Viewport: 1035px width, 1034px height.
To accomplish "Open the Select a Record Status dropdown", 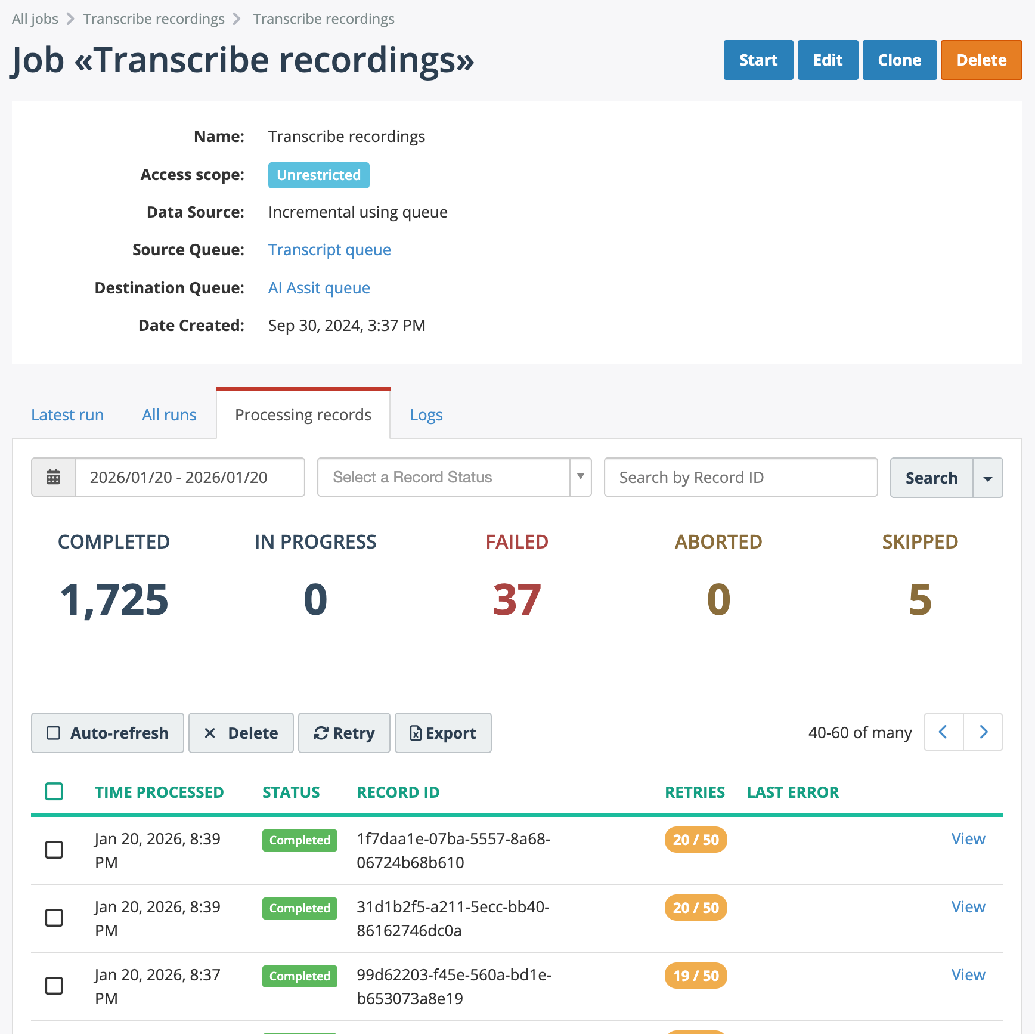I will pos(454,477).
